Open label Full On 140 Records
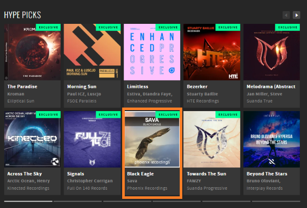307x208 pixels. [87, 188]
